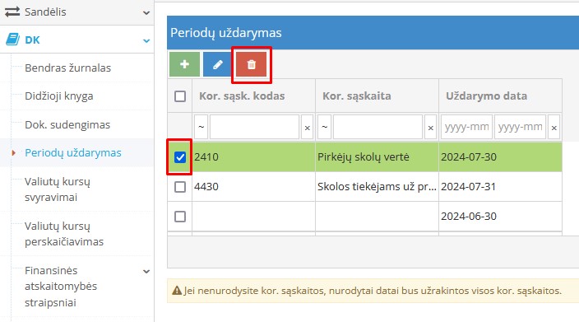Go to Dok. sudengimas page

pyautogui.click(x=67, y=124)
